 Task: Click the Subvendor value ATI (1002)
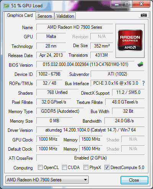tap(117, 74)
